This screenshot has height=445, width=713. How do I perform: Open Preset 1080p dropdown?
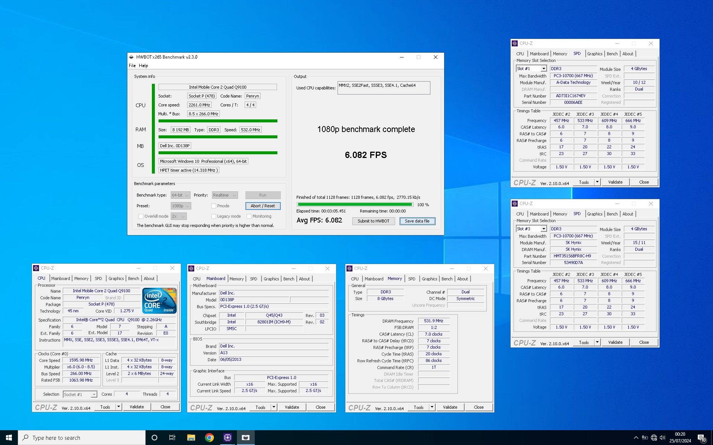(180, 206)
